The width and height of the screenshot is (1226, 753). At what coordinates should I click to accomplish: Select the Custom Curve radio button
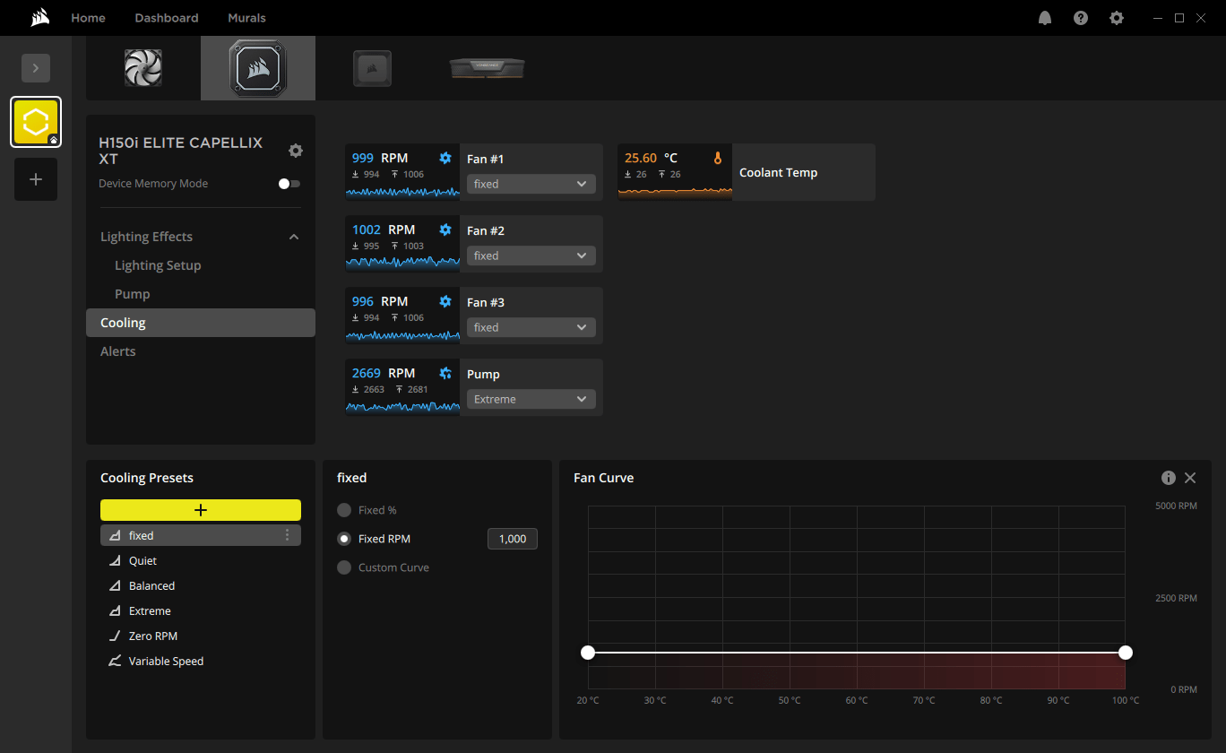tap(344, 567)
